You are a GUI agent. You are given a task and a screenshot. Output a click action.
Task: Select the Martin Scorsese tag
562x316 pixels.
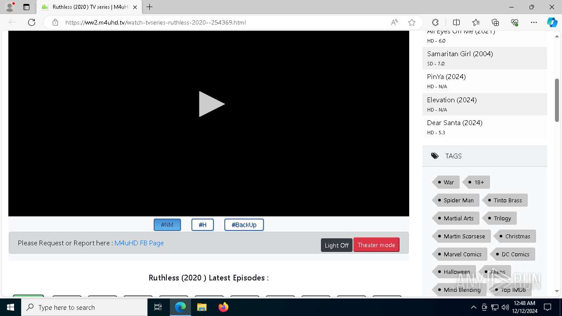[x=461, y=236]
